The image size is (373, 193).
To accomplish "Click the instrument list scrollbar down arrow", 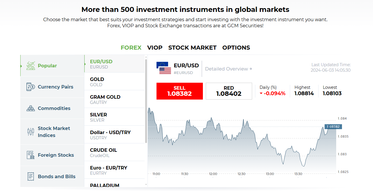I will [x=146, y=184].
